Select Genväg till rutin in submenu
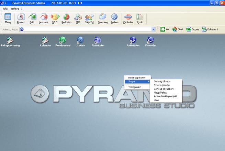This screenshot has width=225, height=151. [x=166, y=81]
